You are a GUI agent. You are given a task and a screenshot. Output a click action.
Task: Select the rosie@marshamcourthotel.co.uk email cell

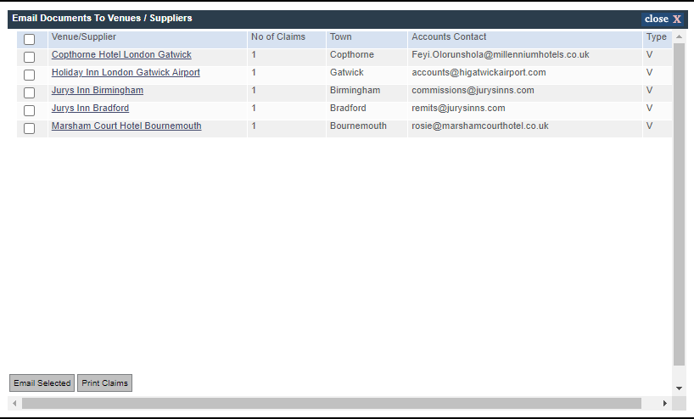point(525,128)
